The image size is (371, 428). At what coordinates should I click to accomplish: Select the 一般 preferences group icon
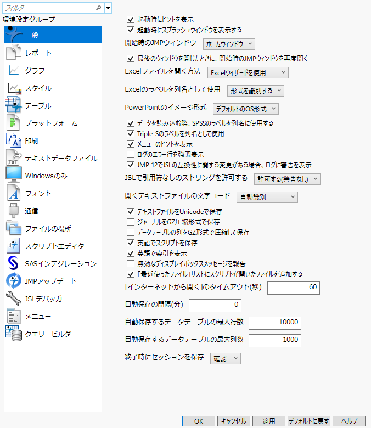point(13,35)
